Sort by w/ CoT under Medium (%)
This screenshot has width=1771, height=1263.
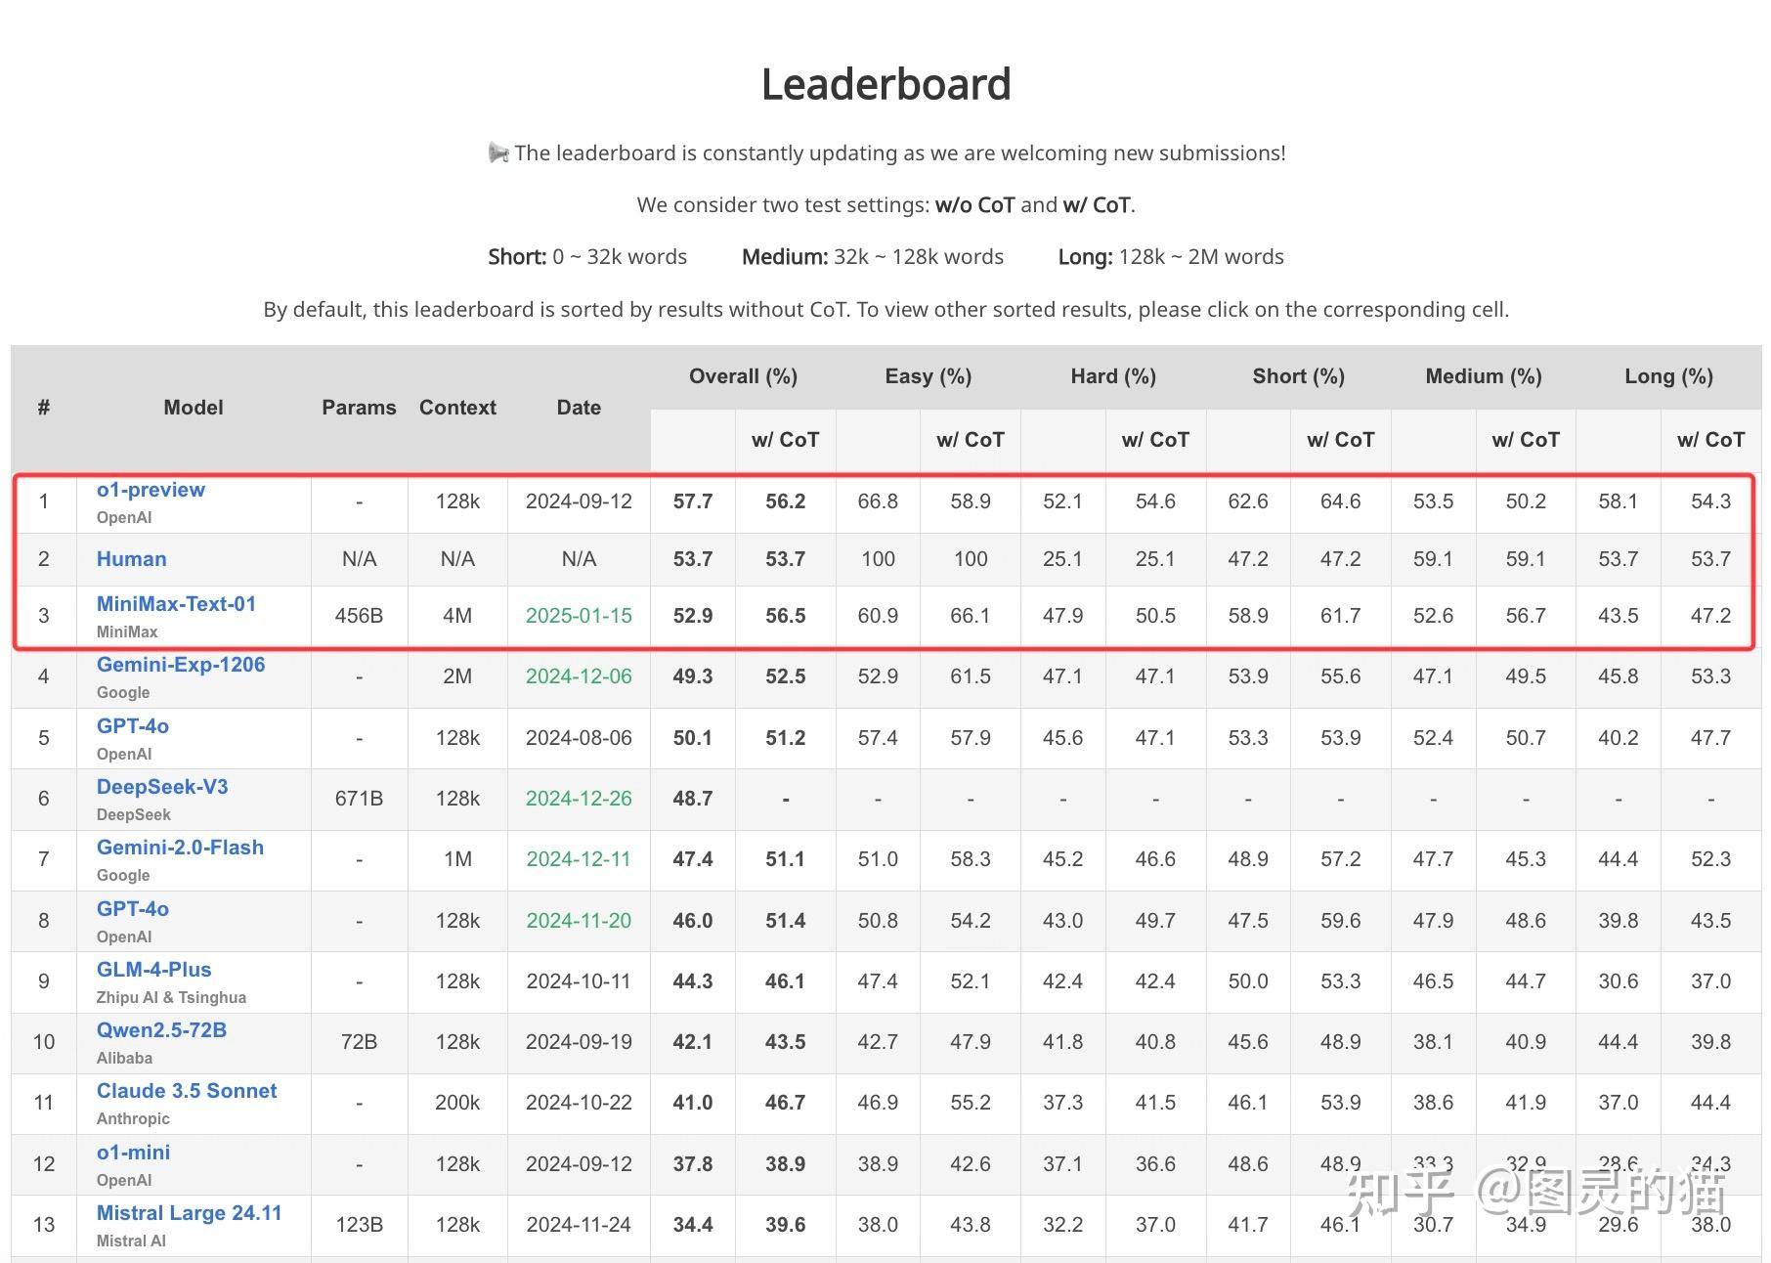tap(1526, 440)
